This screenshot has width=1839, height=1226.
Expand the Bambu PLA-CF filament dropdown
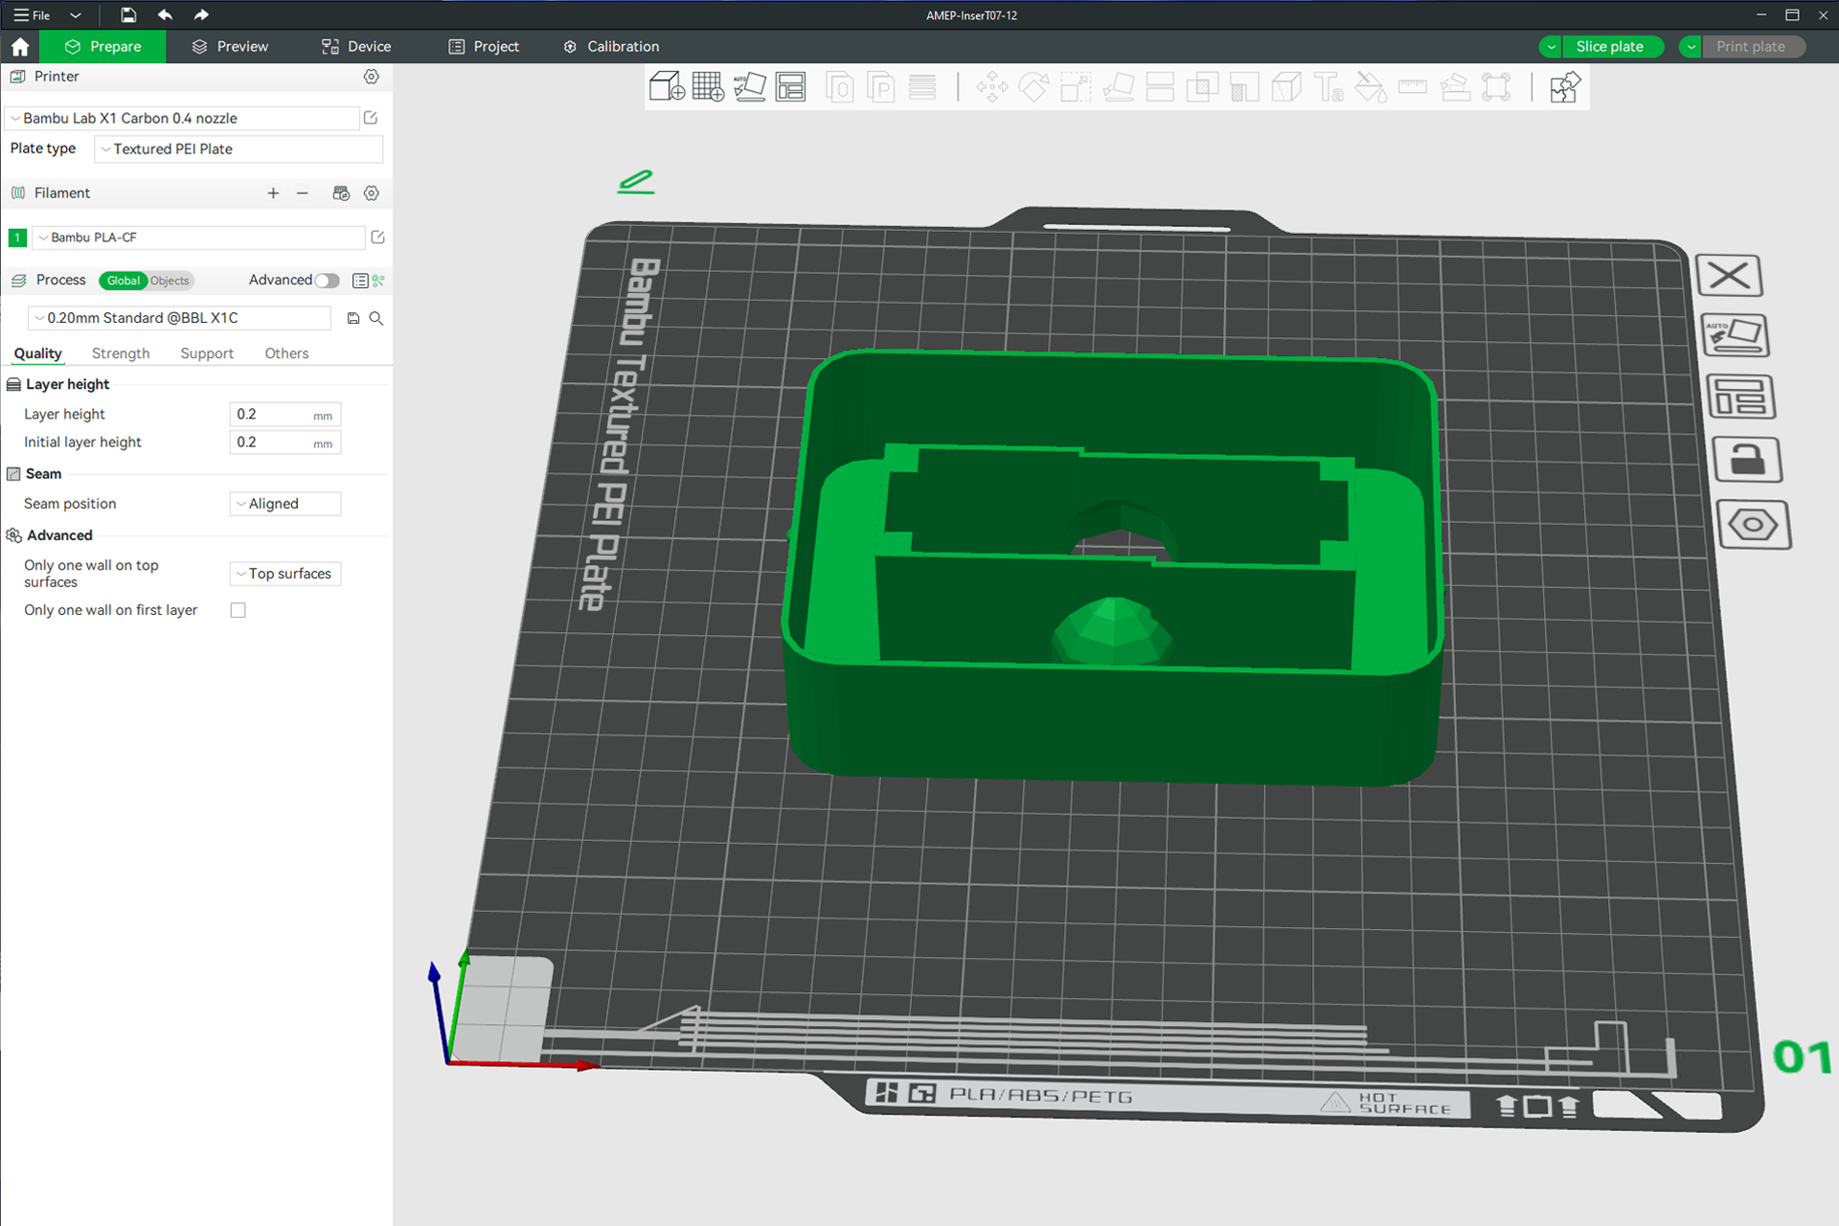point(199,238)
